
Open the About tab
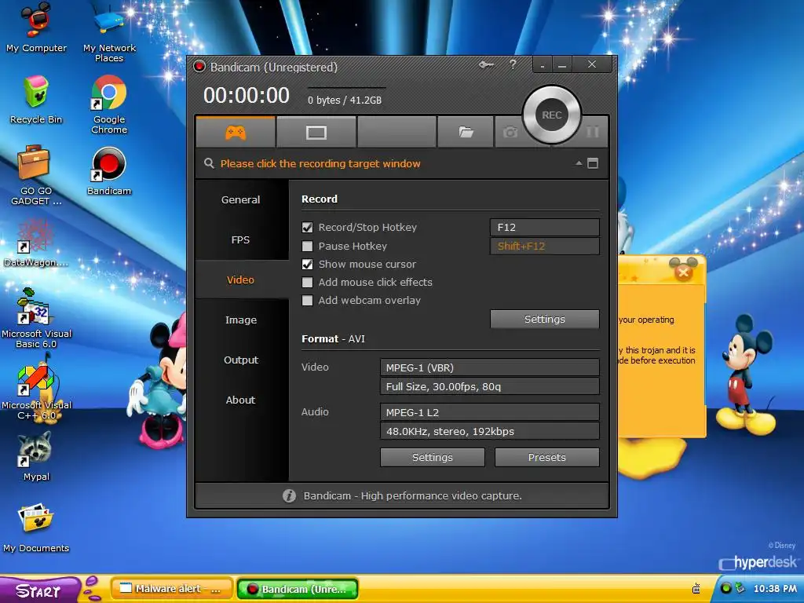point(240,400)
